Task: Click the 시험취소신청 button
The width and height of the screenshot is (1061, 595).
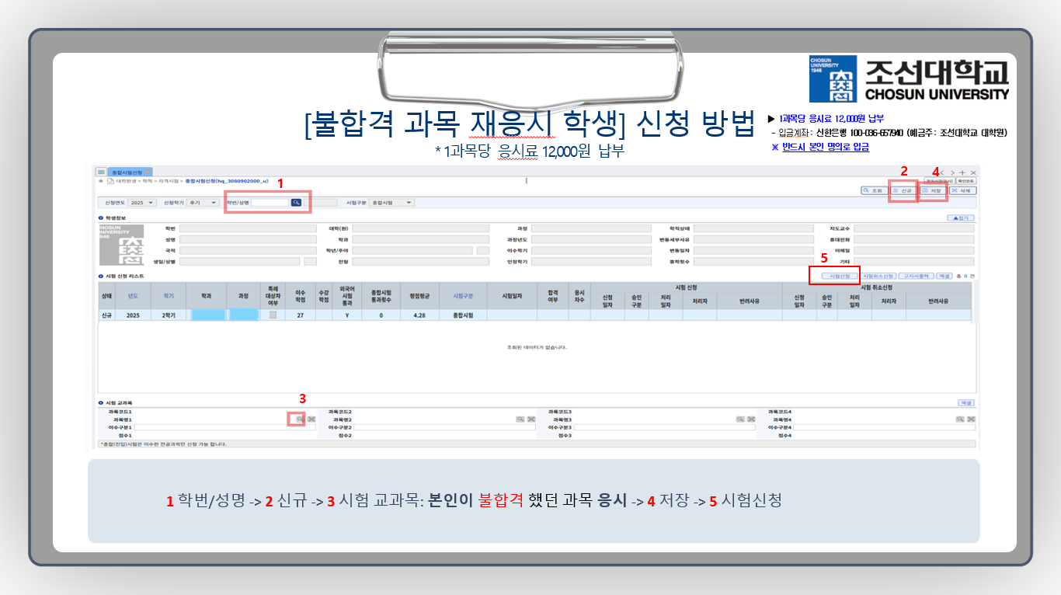Action: tap(878, 276)
